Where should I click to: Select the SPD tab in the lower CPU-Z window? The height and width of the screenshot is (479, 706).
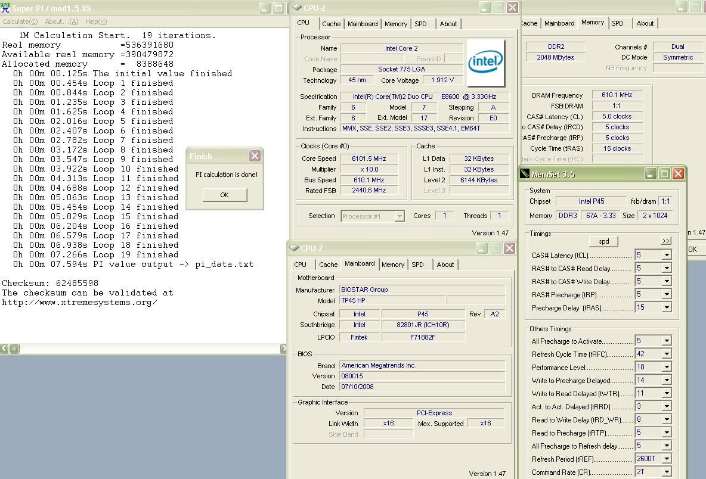click(x=417, y=265)
